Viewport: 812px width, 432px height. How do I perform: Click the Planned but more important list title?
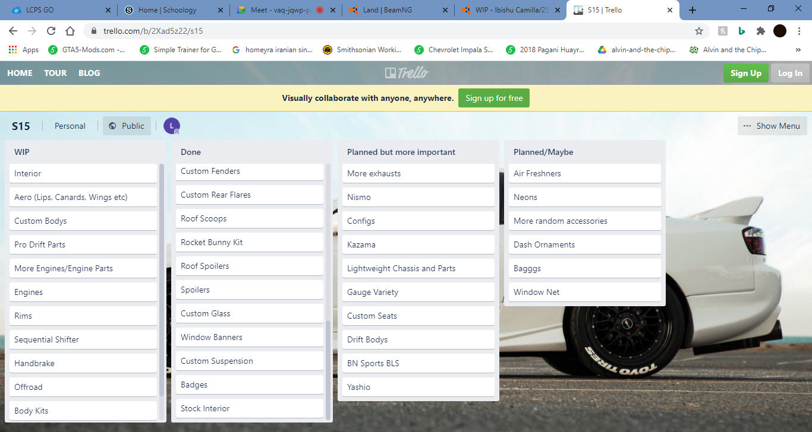[x=401, y=152]
